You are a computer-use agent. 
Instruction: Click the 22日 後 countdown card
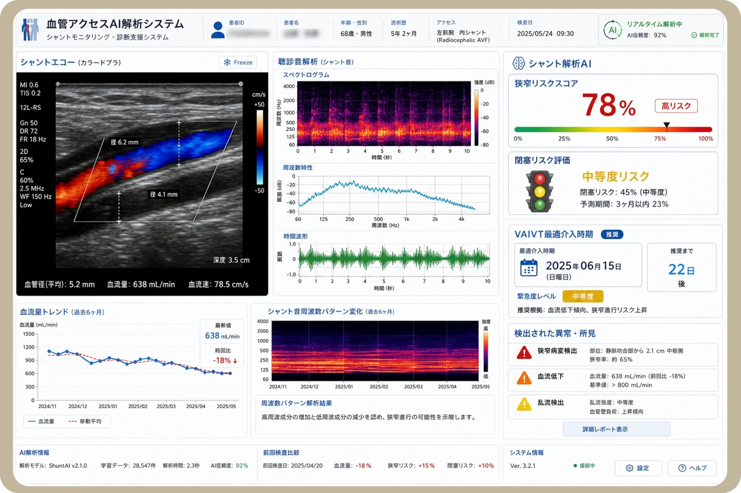(682, 267)
